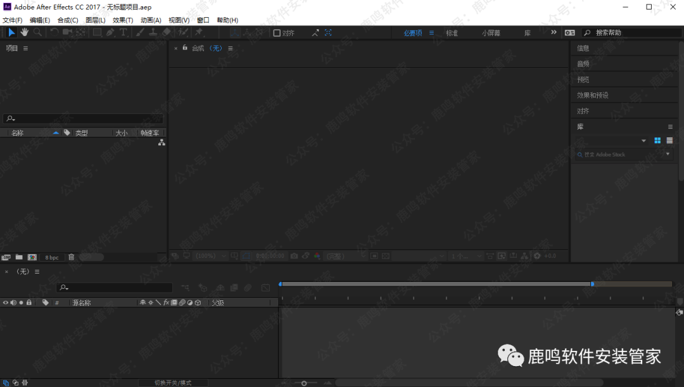This screenshot has height=387, width=684.
Task: Enable the 对齐 snapping checkbox
Action: coord(277,33)
